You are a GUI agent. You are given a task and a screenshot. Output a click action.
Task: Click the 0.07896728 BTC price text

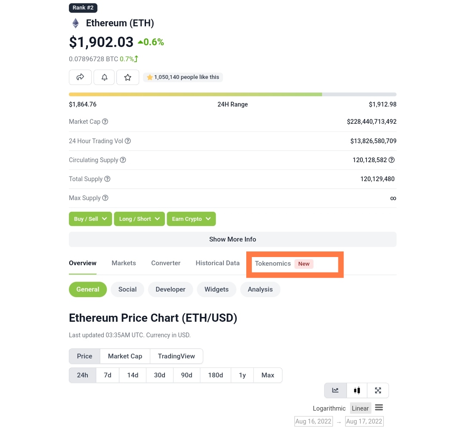coord(93,59)
